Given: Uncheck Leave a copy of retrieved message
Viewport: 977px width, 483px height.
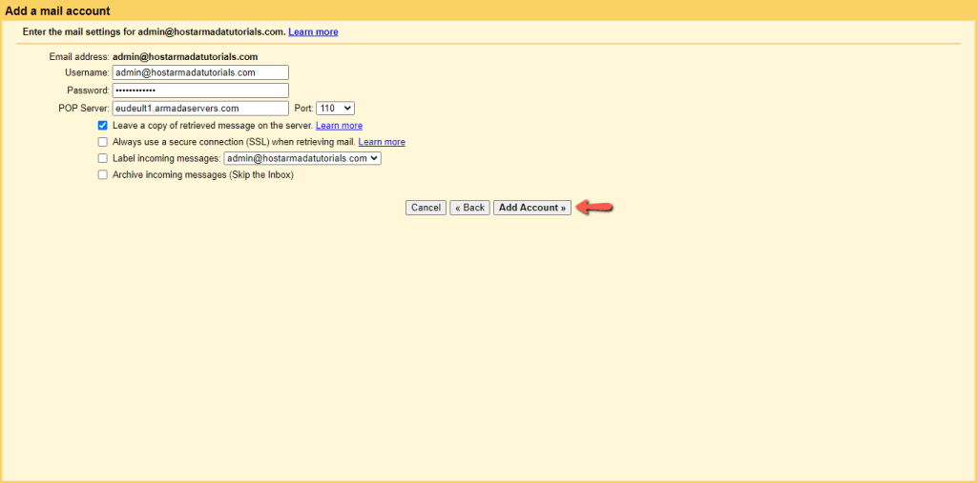Looking at the screenshot, I should 103,126.
